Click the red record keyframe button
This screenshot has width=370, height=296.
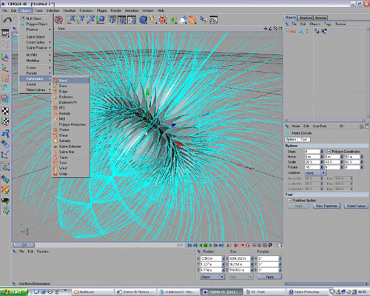[x=235, y=245]
